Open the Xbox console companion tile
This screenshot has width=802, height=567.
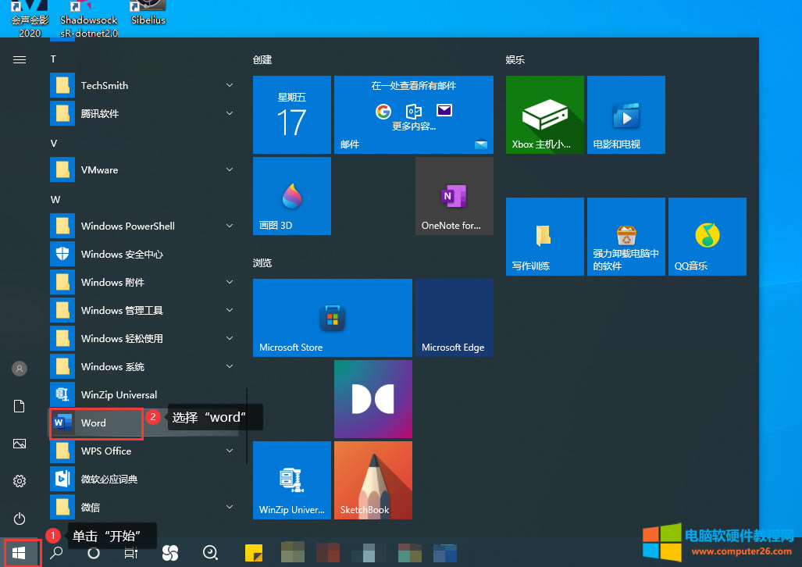544,115
